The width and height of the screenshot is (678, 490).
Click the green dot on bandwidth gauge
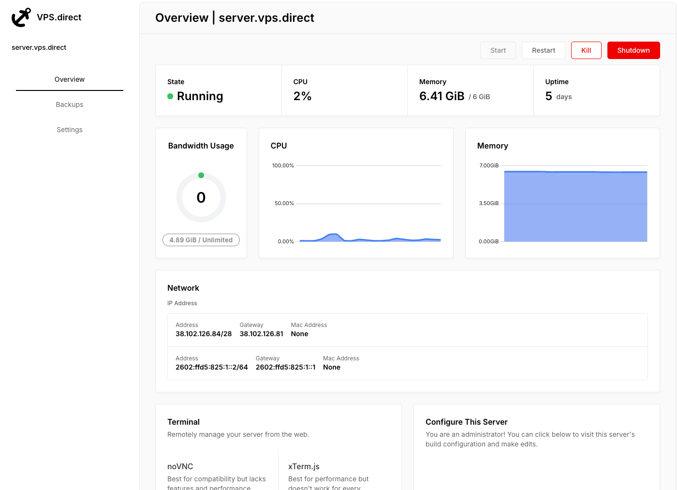click(201, 175)
